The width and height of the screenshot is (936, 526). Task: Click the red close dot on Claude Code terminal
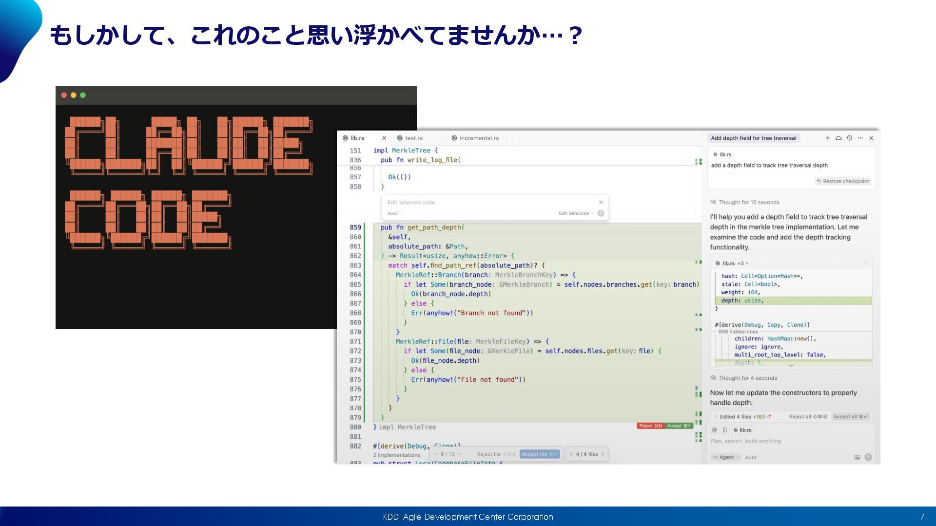click(64, 95)
